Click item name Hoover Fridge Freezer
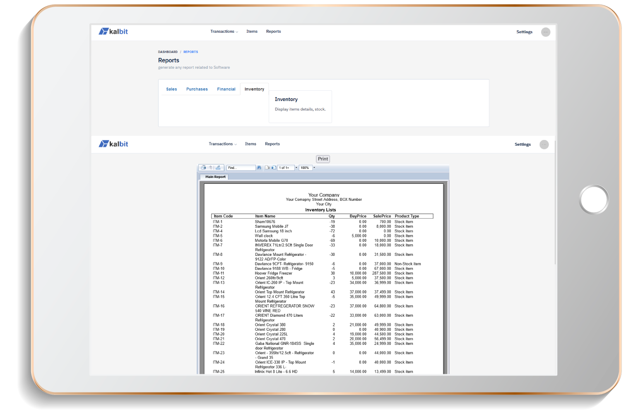This screenshot has height=414, width=638. coord(273,273)
